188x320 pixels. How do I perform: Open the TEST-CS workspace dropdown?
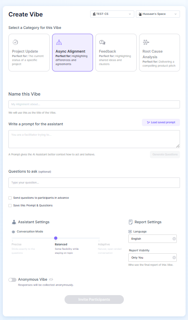tap(112, 14)
